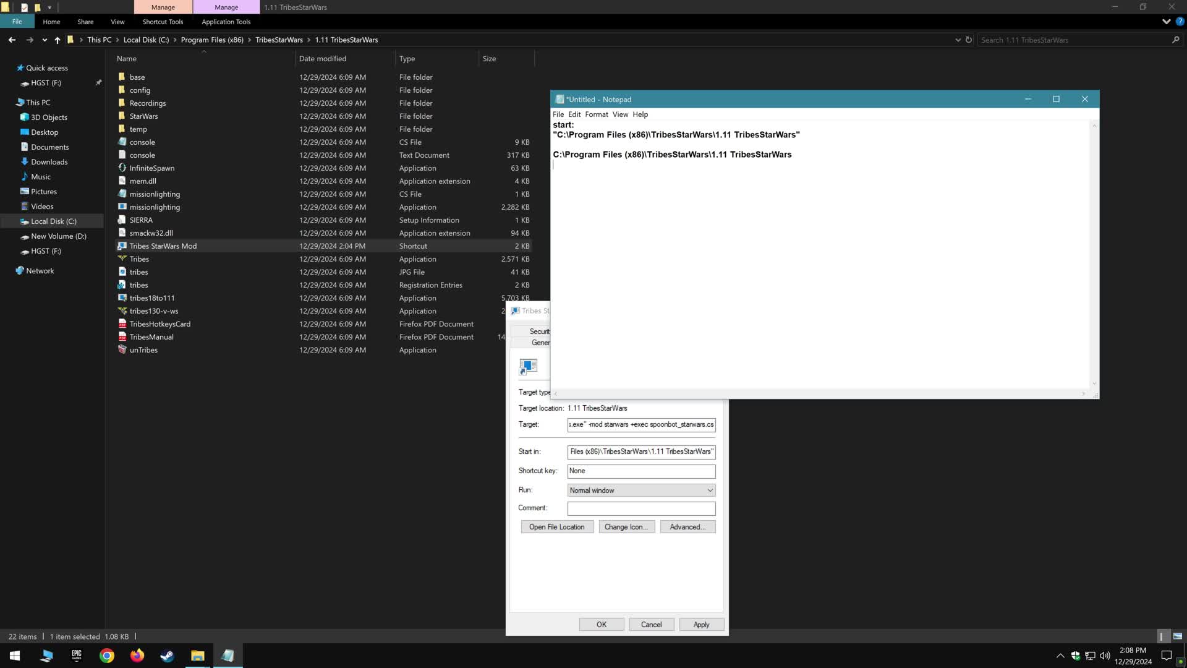The width and height of the screenshot is (1187, 668).
Task: Switch to Shortcut Tools ribbon tab
Action: click(163, 22)
